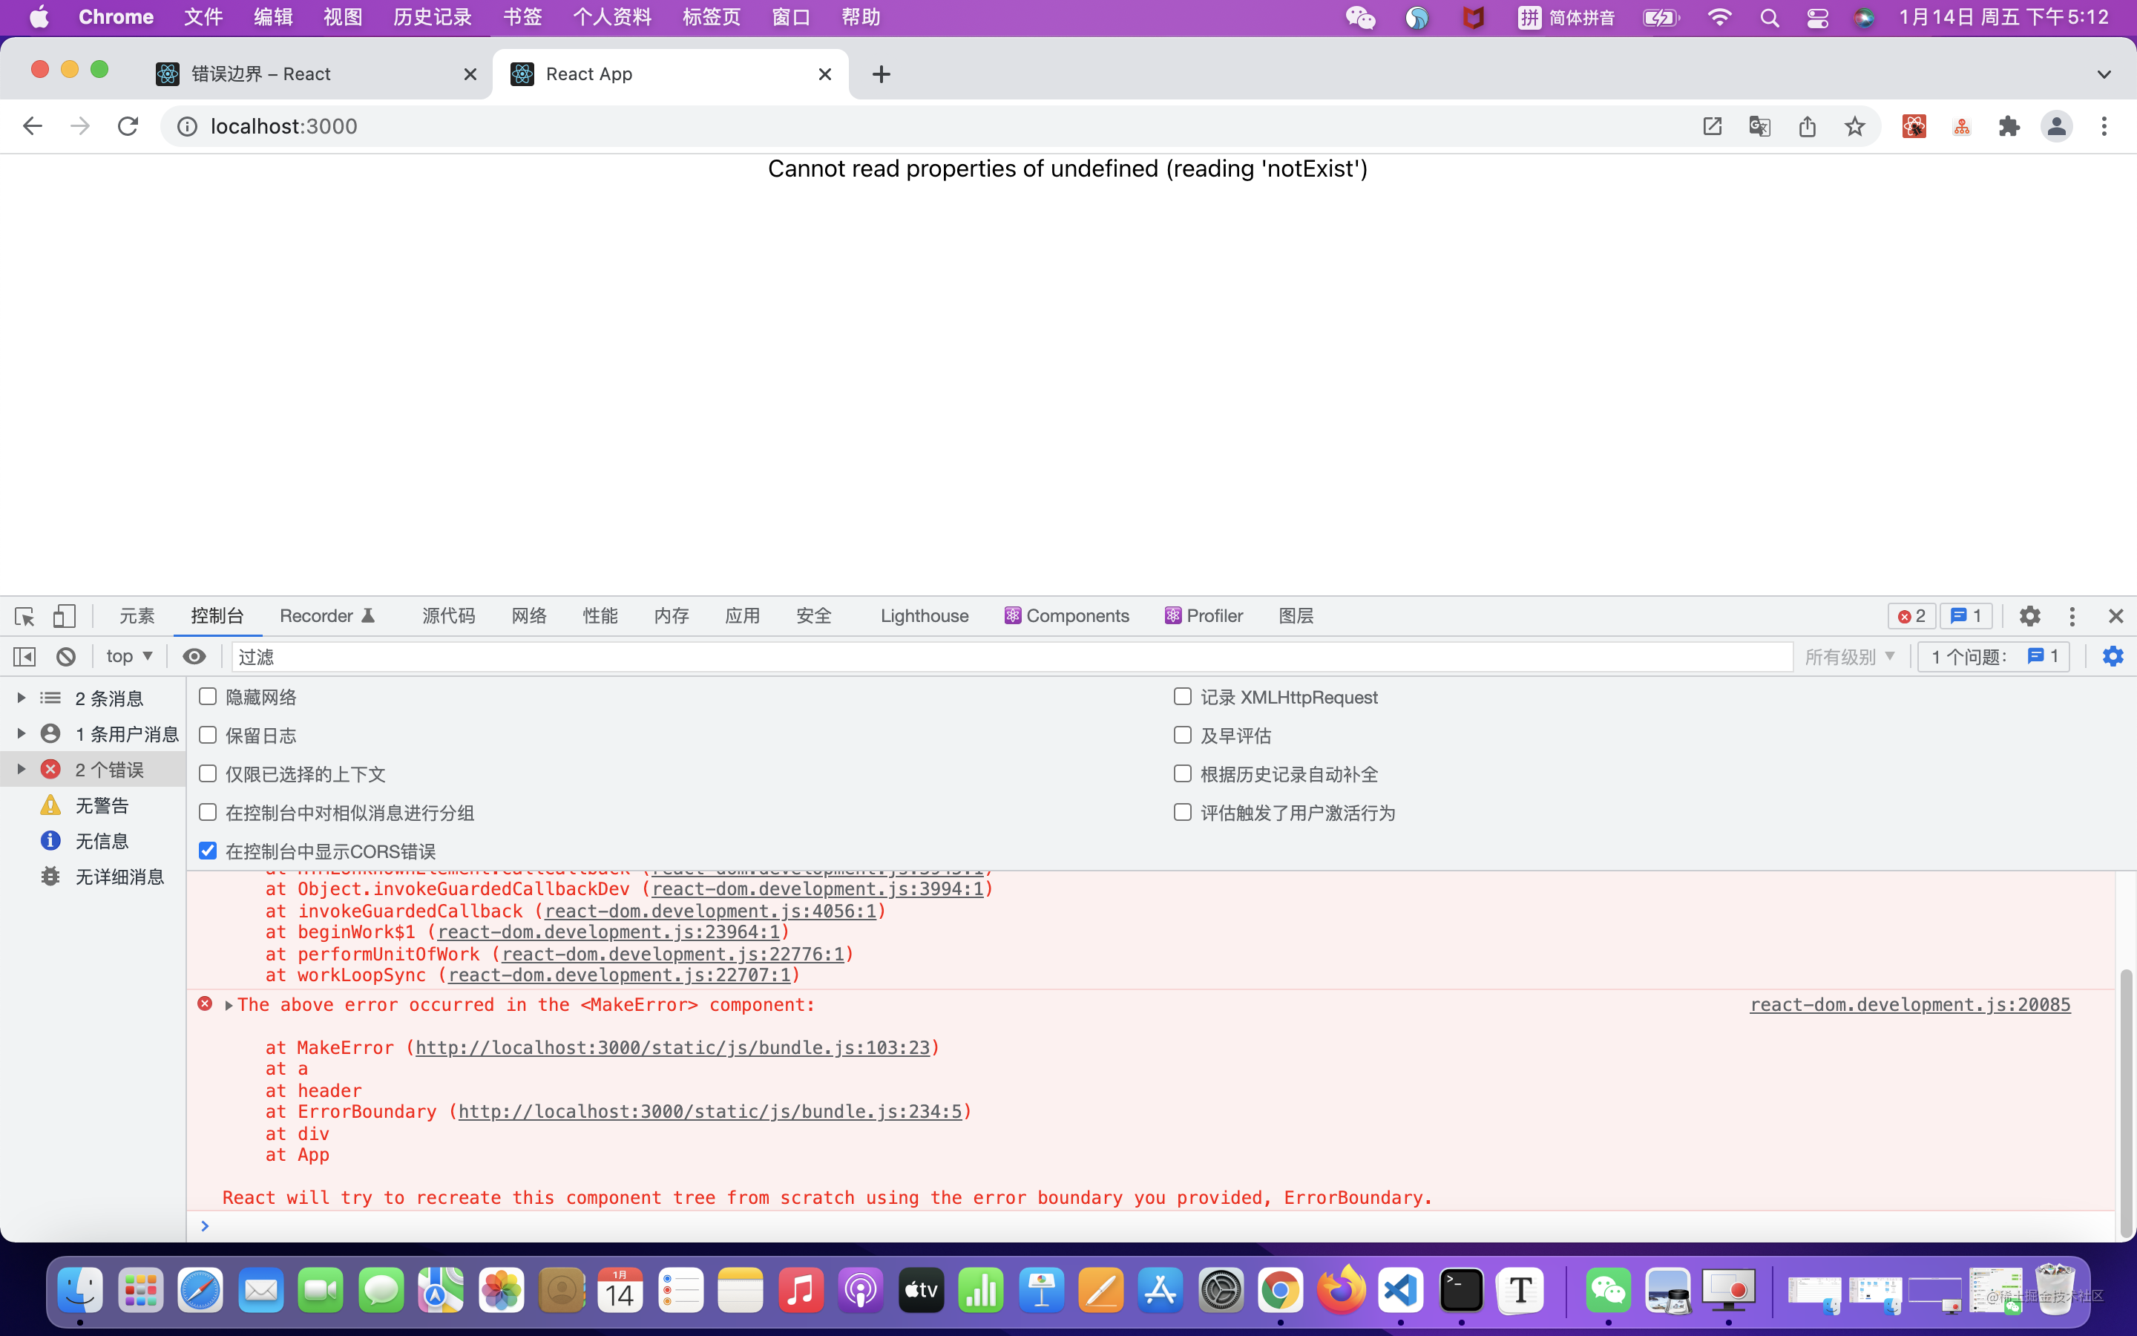Open the 所有级别 log level dropdown
Image resolution: width=2137 pixels, height=1336 pixels.
tap(1850, 657)
